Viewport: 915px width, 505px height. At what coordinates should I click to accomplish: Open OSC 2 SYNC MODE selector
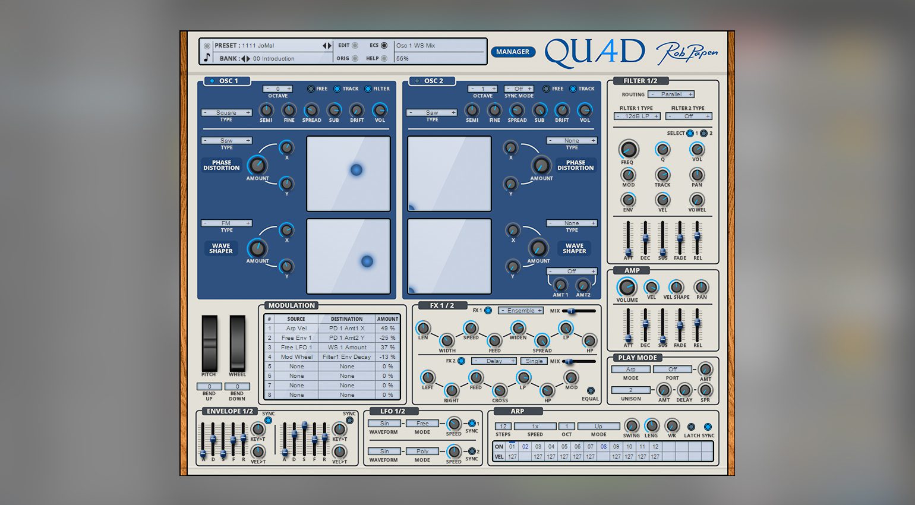[x=519, y=89]
